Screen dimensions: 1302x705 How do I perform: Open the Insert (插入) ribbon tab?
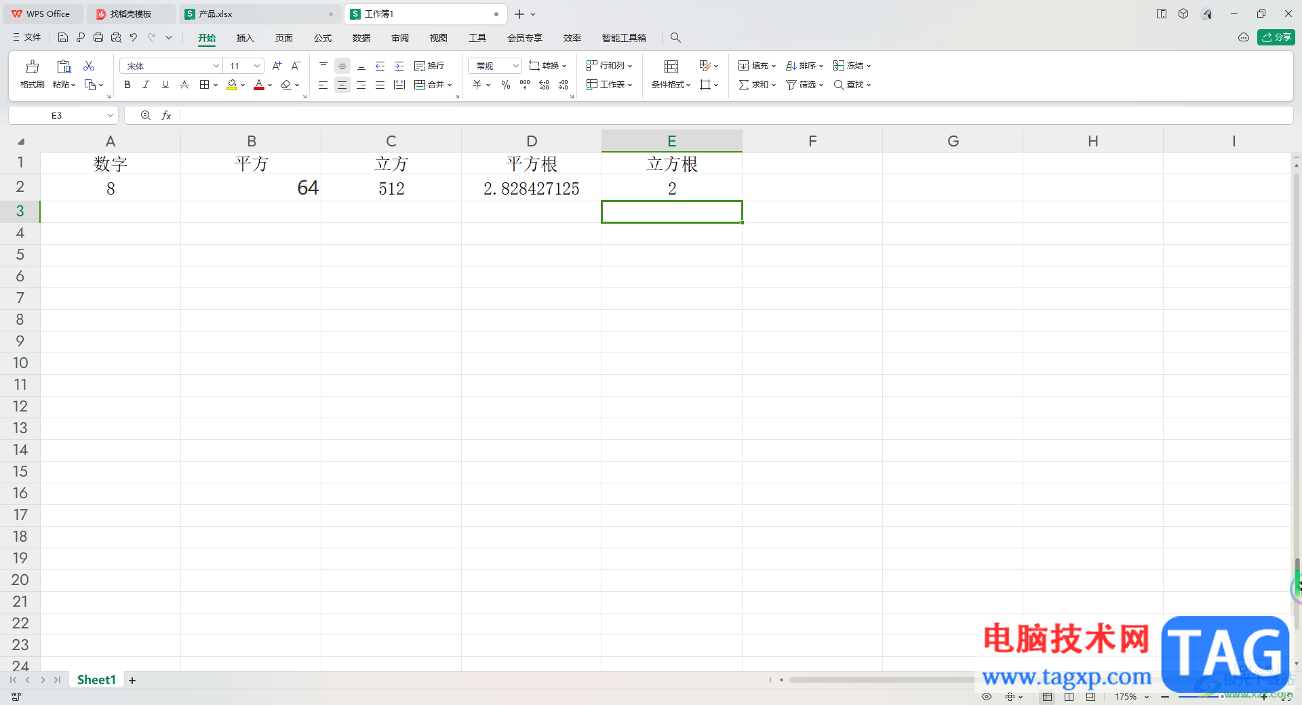245,38
